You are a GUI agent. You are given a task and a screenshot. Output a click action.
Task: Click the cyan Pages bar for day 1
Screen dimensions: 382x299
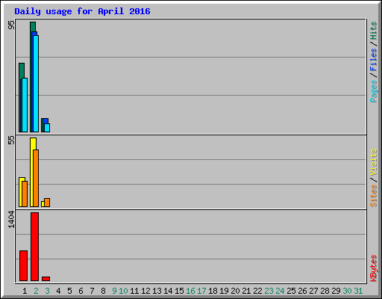pyautogui.click(x=25, y=105)
